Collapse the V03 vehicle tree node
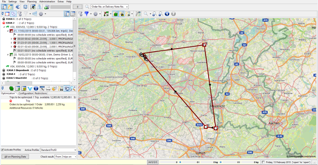318x165 pixels. pyautogui.click(x=4, y=27)
